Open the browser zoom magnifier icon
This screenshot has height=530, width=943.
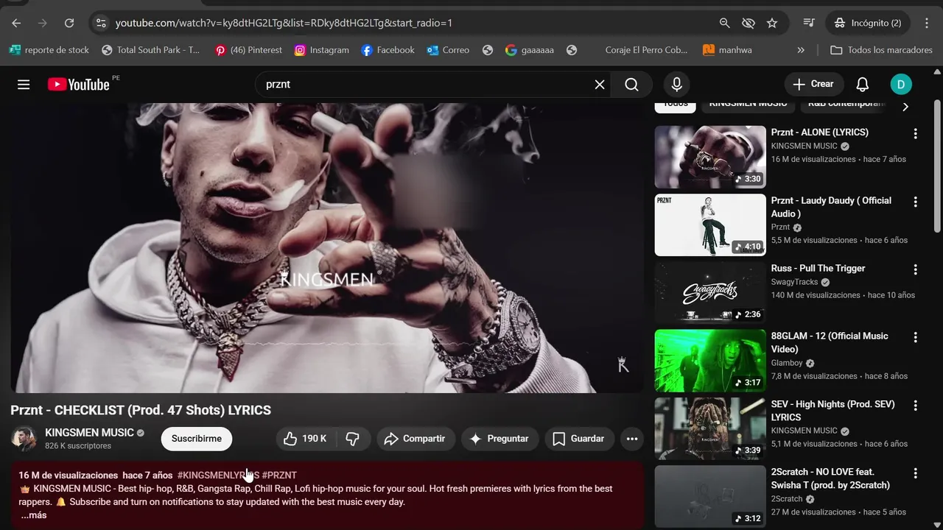[x=725, y=23]
